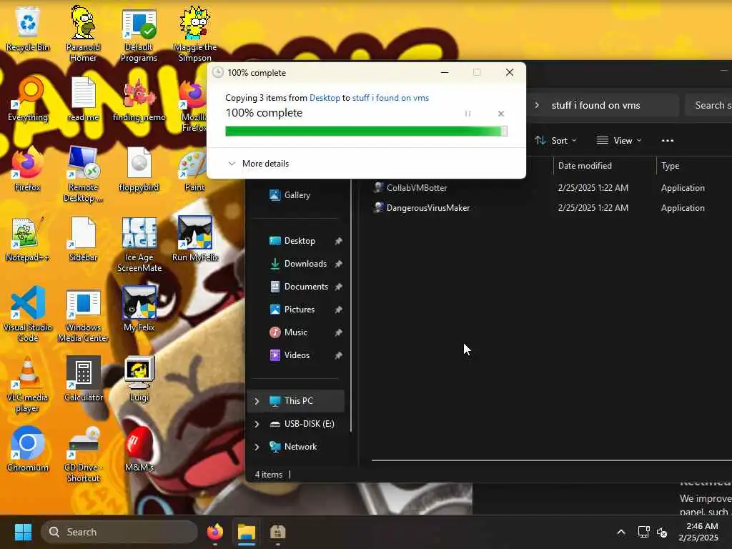This screenshot has height=549, width=732.
Task: Open pinned Pictures folder in Explorer
Action: (x=299, y=310)
